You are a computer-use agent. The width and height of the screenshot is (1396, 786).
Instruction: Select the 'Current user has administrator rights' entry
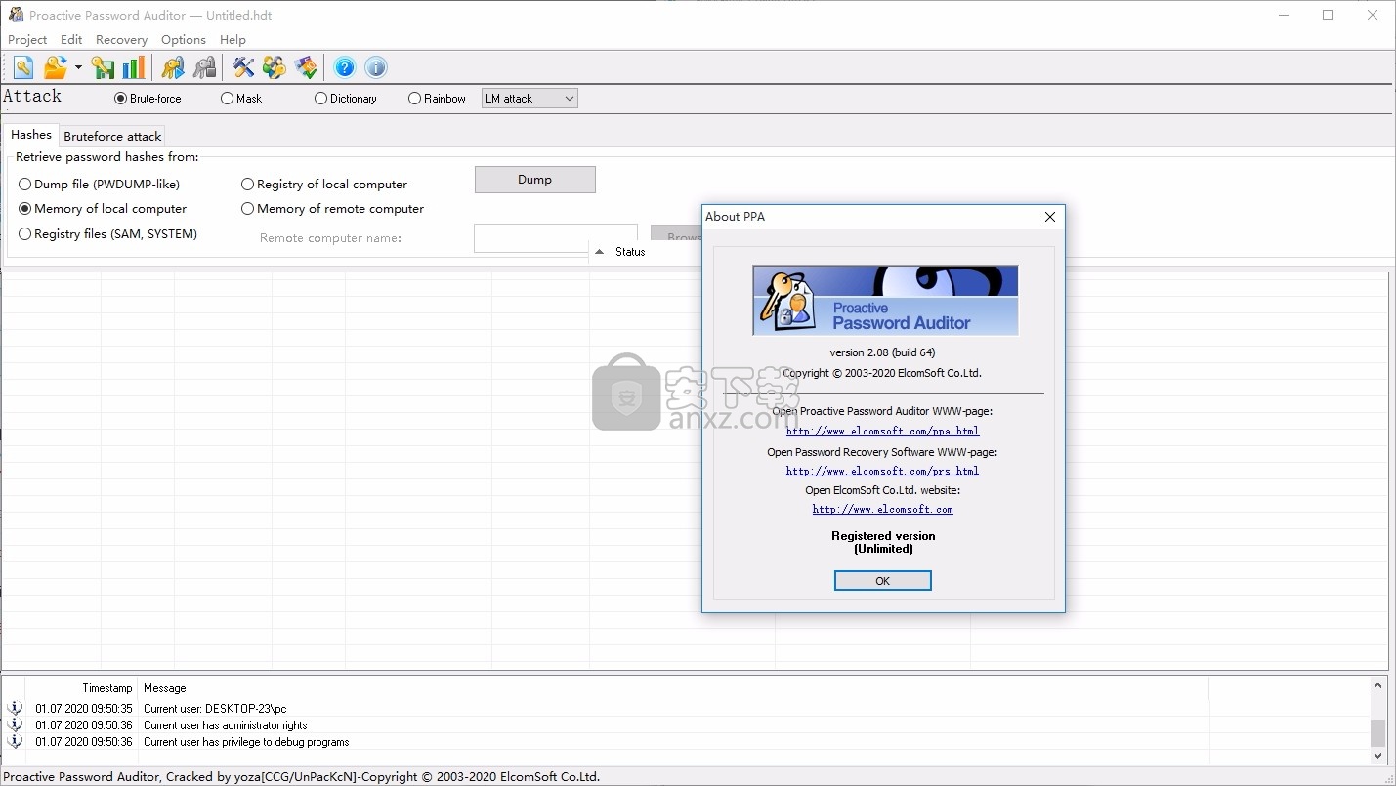(225, 725)
